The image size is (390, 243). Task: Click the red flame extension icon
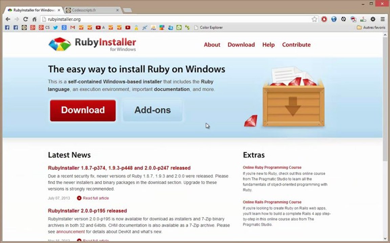pyautogui.click(x=324, y=19)
